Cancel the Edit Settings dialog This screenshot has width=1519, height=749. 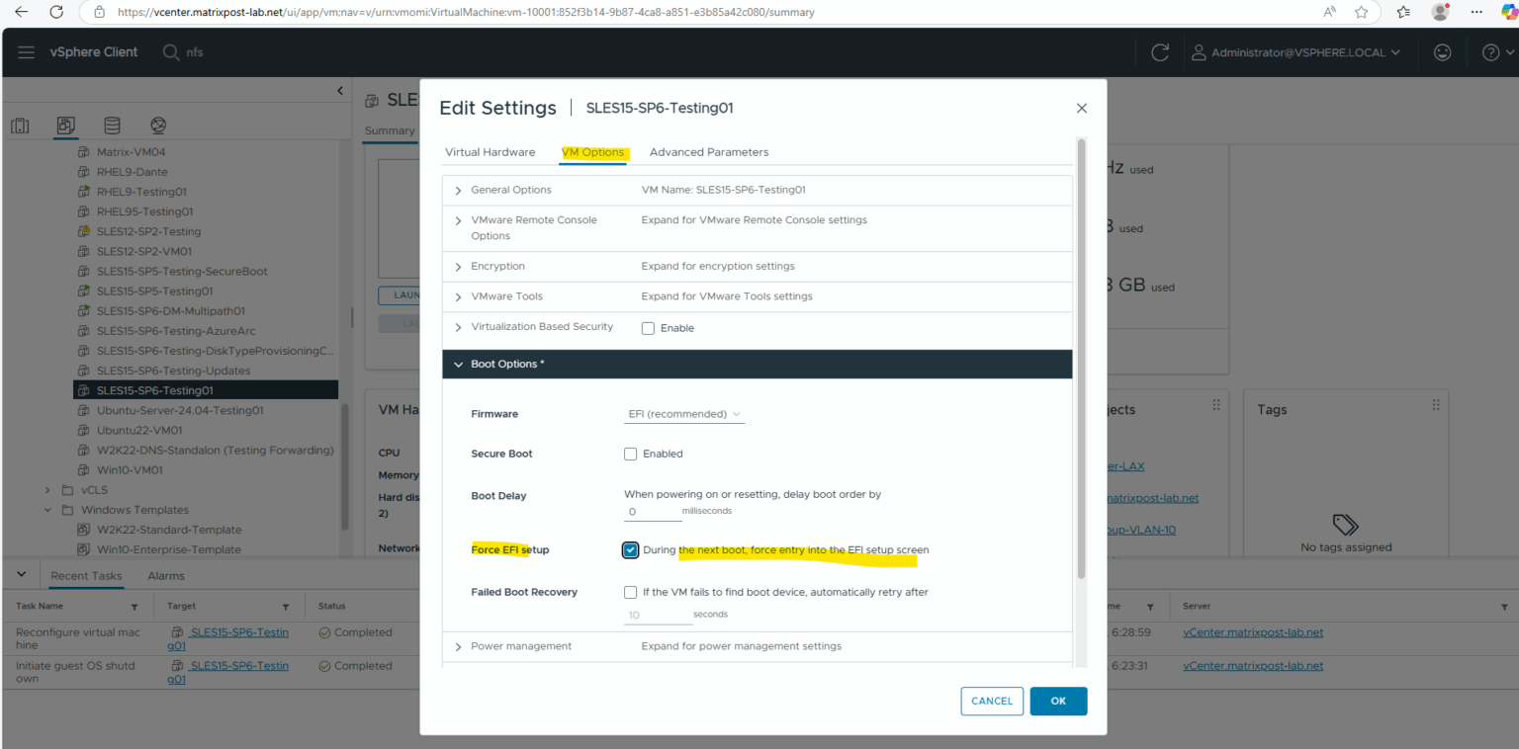point(992,702)
